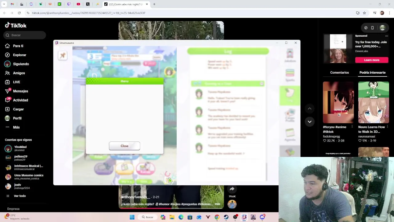The width and height of the screenshot is (394, 222).
Task: Switch to Podría interesarte tab
Action: pos(372,72)
